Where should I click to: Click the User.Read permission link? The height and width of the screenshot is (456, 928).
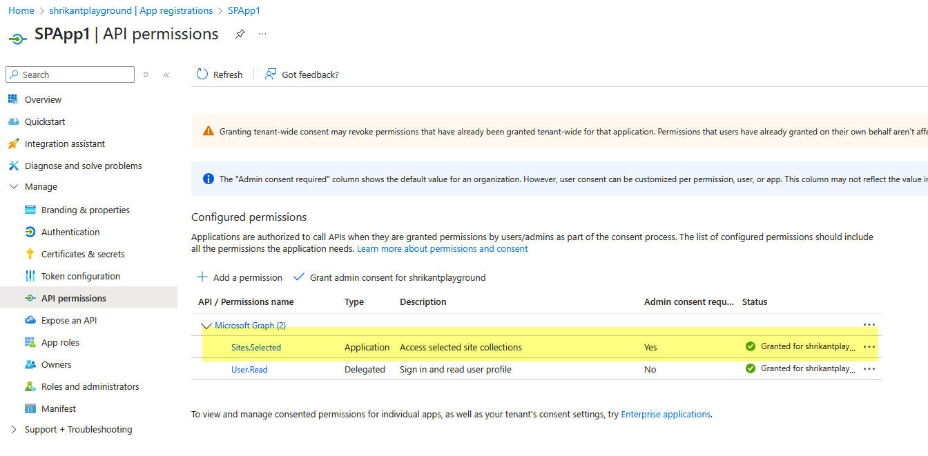tap(249, 369)
